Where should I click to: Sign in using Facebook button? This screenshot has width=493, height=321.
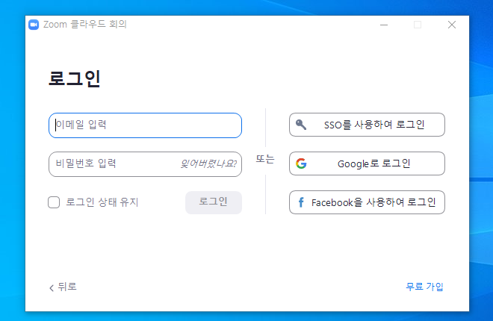coord(367,202)
